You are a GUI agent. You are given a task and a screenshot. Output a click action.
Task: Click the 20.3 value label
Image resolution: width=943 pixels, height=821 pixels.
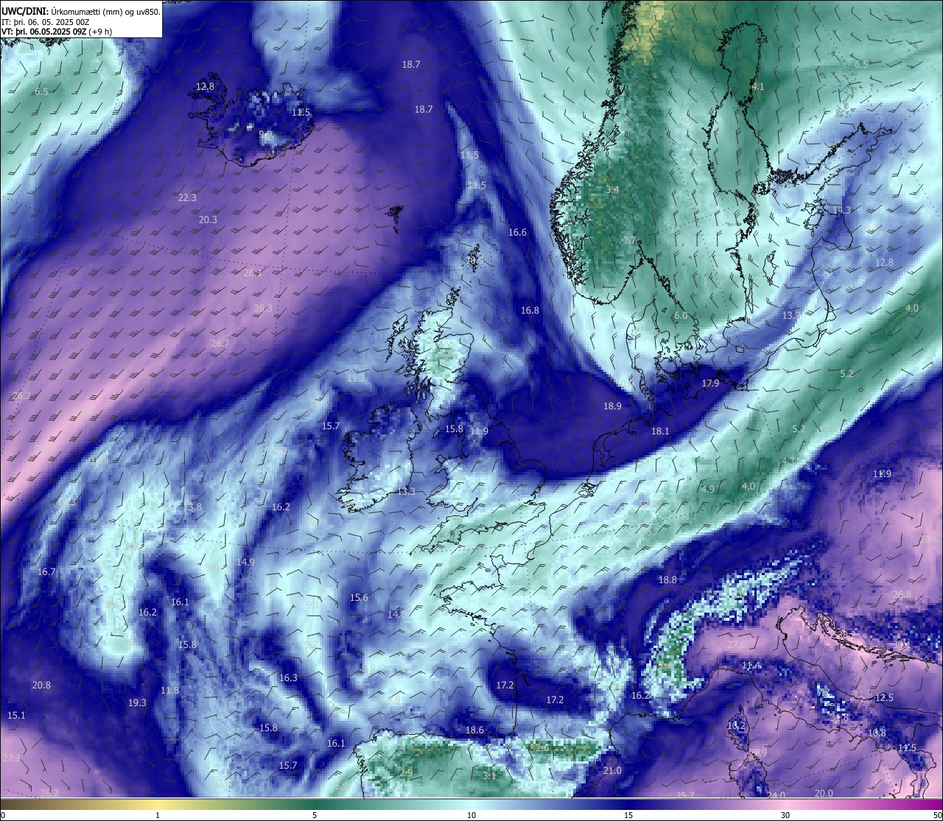click(208, 219)
